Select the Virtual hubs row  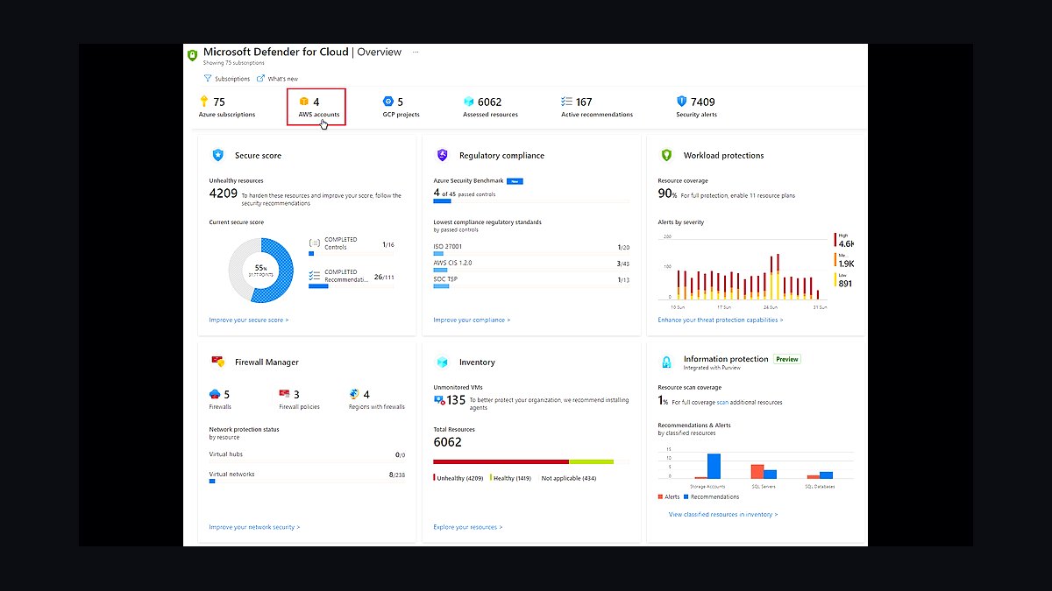point(307,456)
